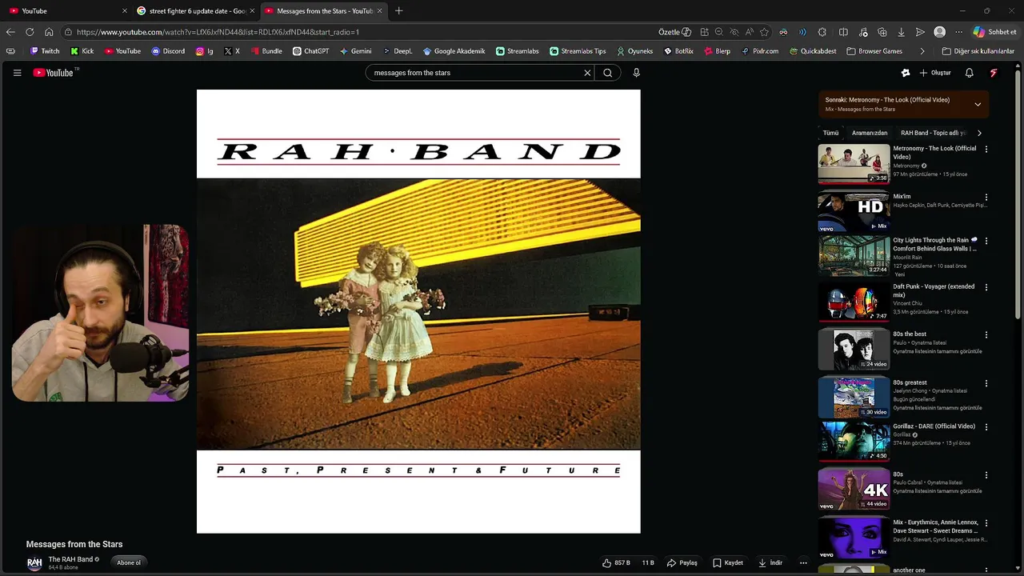Like the video (857 B thumbs up)
Image resolution: width=1024 pixels, height=576 pixels.
[x=617, y=562]
